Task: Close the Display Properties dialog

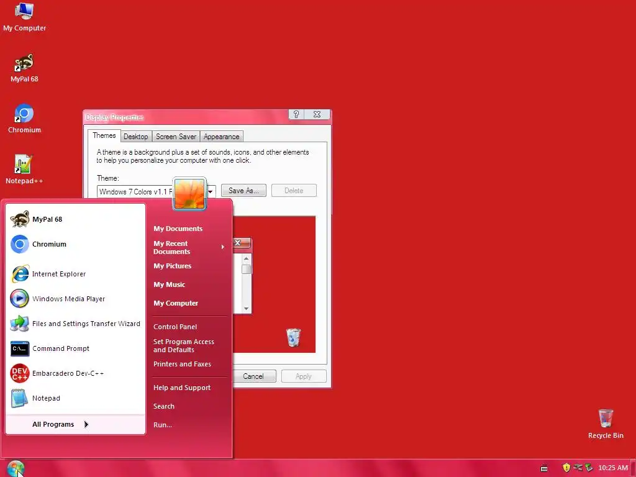Action: [317, 114]
